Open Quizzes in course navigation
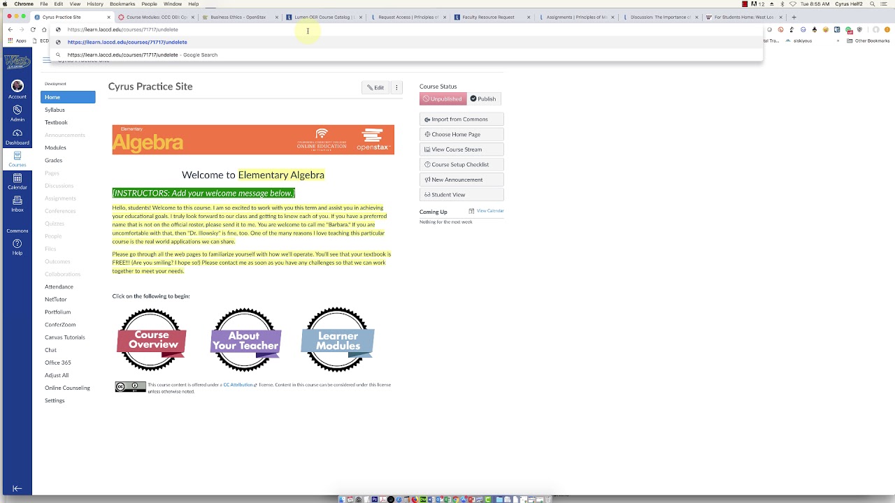 point(54,224)
